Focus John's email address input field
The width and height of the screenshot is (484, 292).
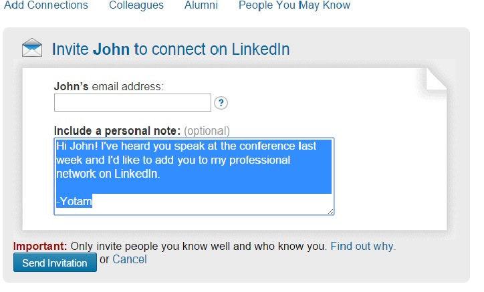point(132,103)
